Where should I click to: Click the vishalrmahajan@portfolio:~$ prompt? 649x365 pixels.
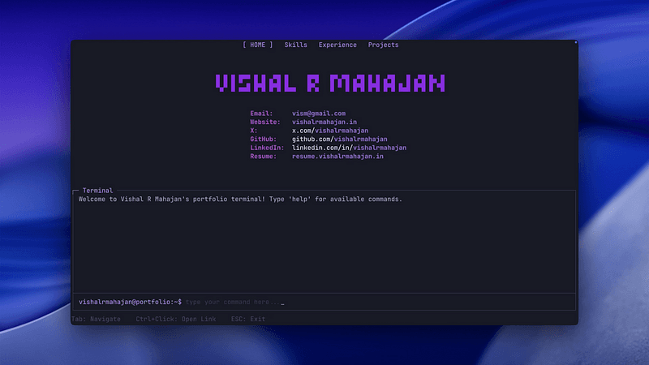point(130,302)
